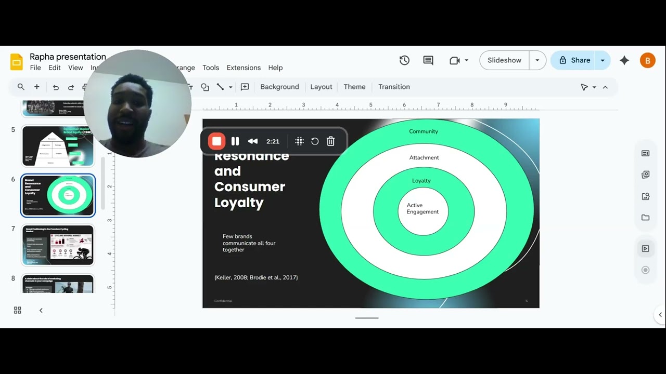Click the search menus magnifier
Image resolution: width=666 pixels, height=374 pixels.
point(21,87)
